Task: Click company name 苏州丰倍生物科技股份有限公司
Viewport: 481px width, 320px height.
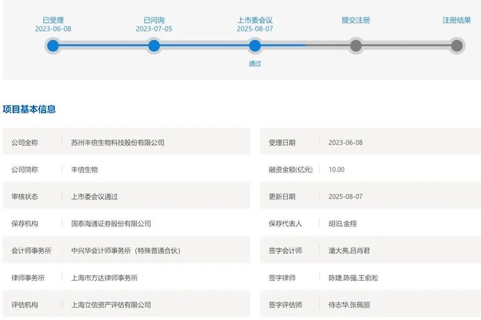Action: (x=117, y=142)
